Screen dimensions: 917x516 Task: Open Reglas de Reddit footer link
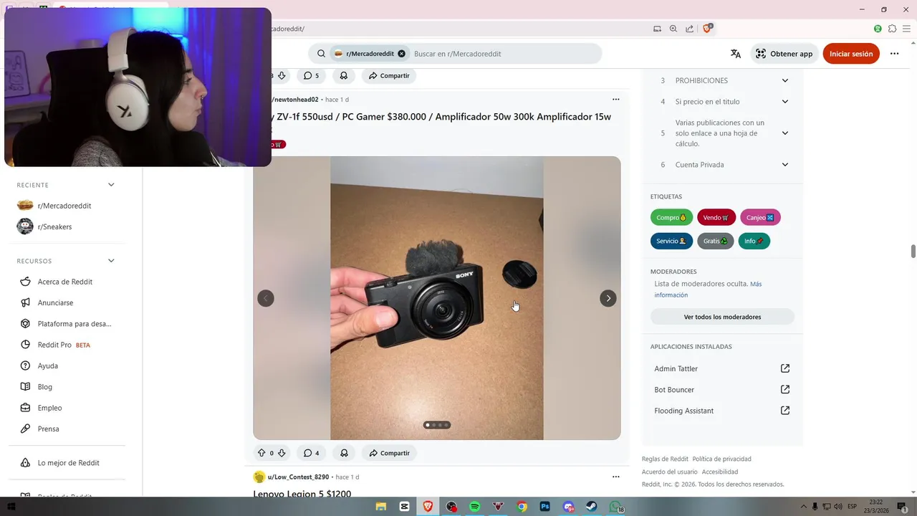click(665, 459)
